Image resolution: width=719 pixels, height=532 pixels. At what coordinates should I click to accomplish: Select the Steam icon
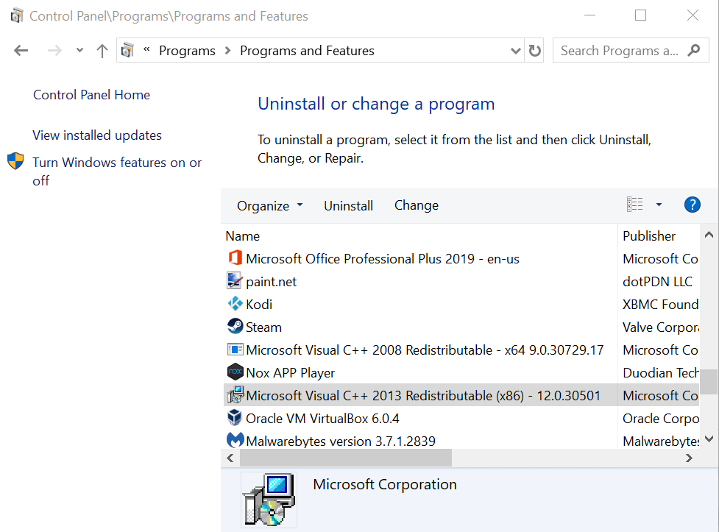point(235,327)
